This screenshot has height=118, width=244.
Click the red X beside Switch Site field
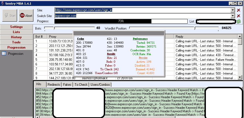[x=239, y=16]
